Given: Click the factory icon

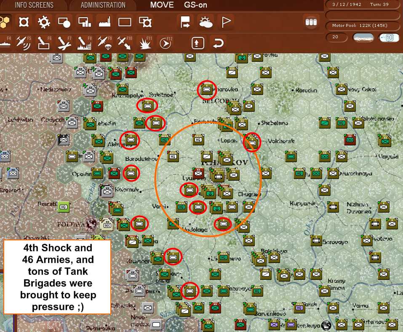Looking at the screenshot, I should [x=104, y=22].
